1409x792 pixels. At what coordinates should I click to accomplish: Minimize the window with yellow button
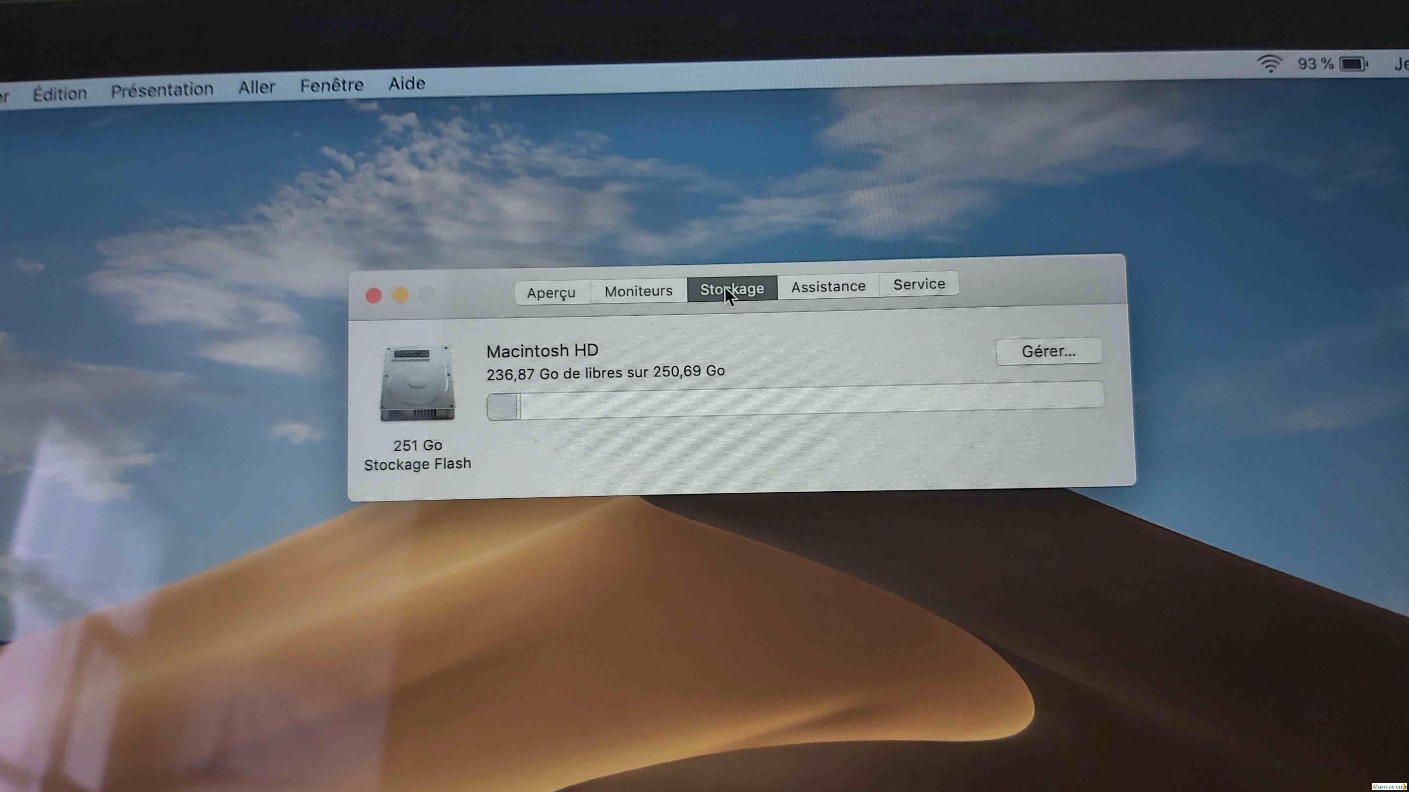click(x=400, y=295)
